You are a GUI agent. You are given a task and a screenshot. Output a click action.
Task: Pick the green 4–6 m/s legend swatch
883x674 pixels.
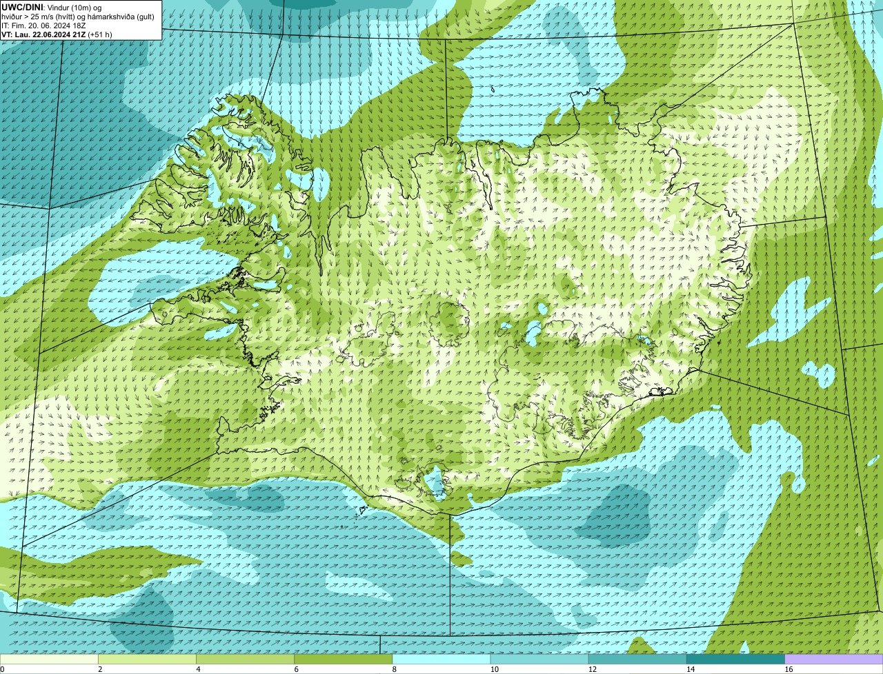246,660
